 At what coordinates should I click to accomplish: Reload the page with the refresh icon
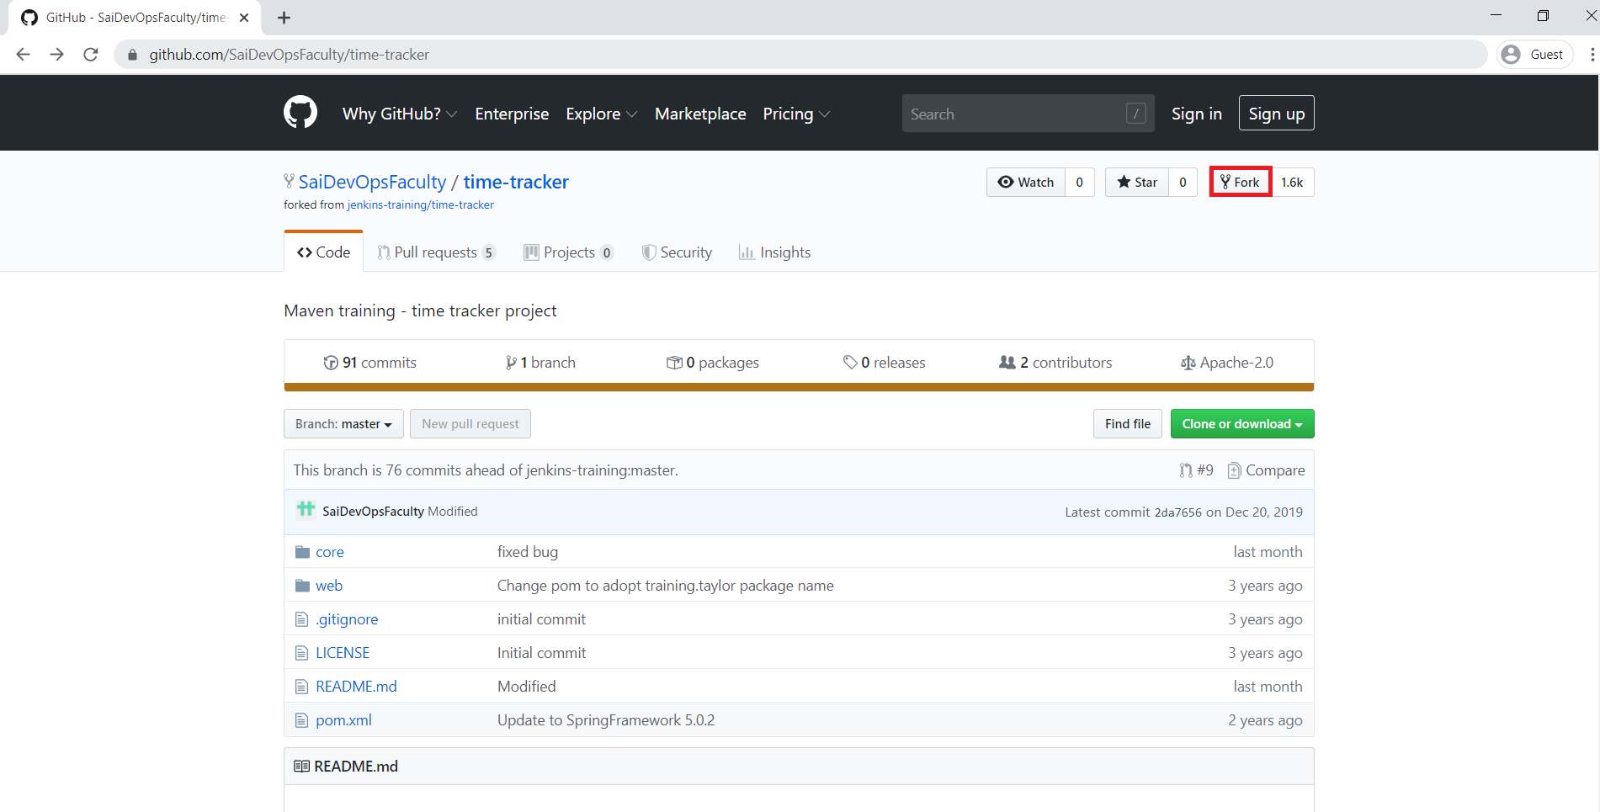91,55
